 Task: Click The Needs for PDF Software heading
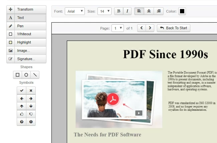pyautogui.click(x=107, y=135)
